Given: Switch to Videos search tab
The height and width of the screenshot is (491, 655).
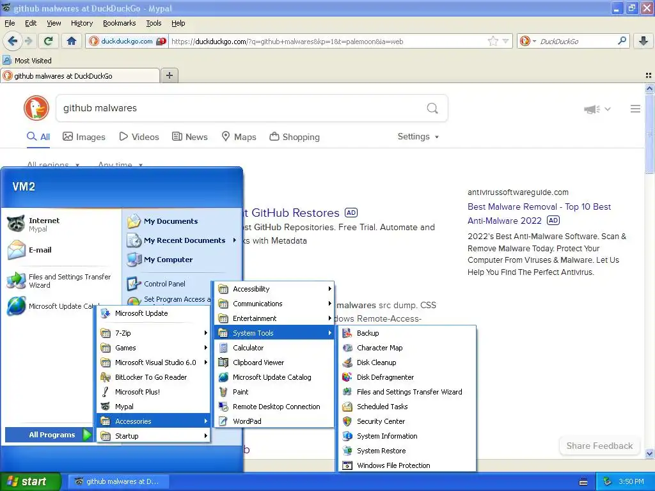Looking at the screenshot, I should pyautogui.click(x=139, y=137).
